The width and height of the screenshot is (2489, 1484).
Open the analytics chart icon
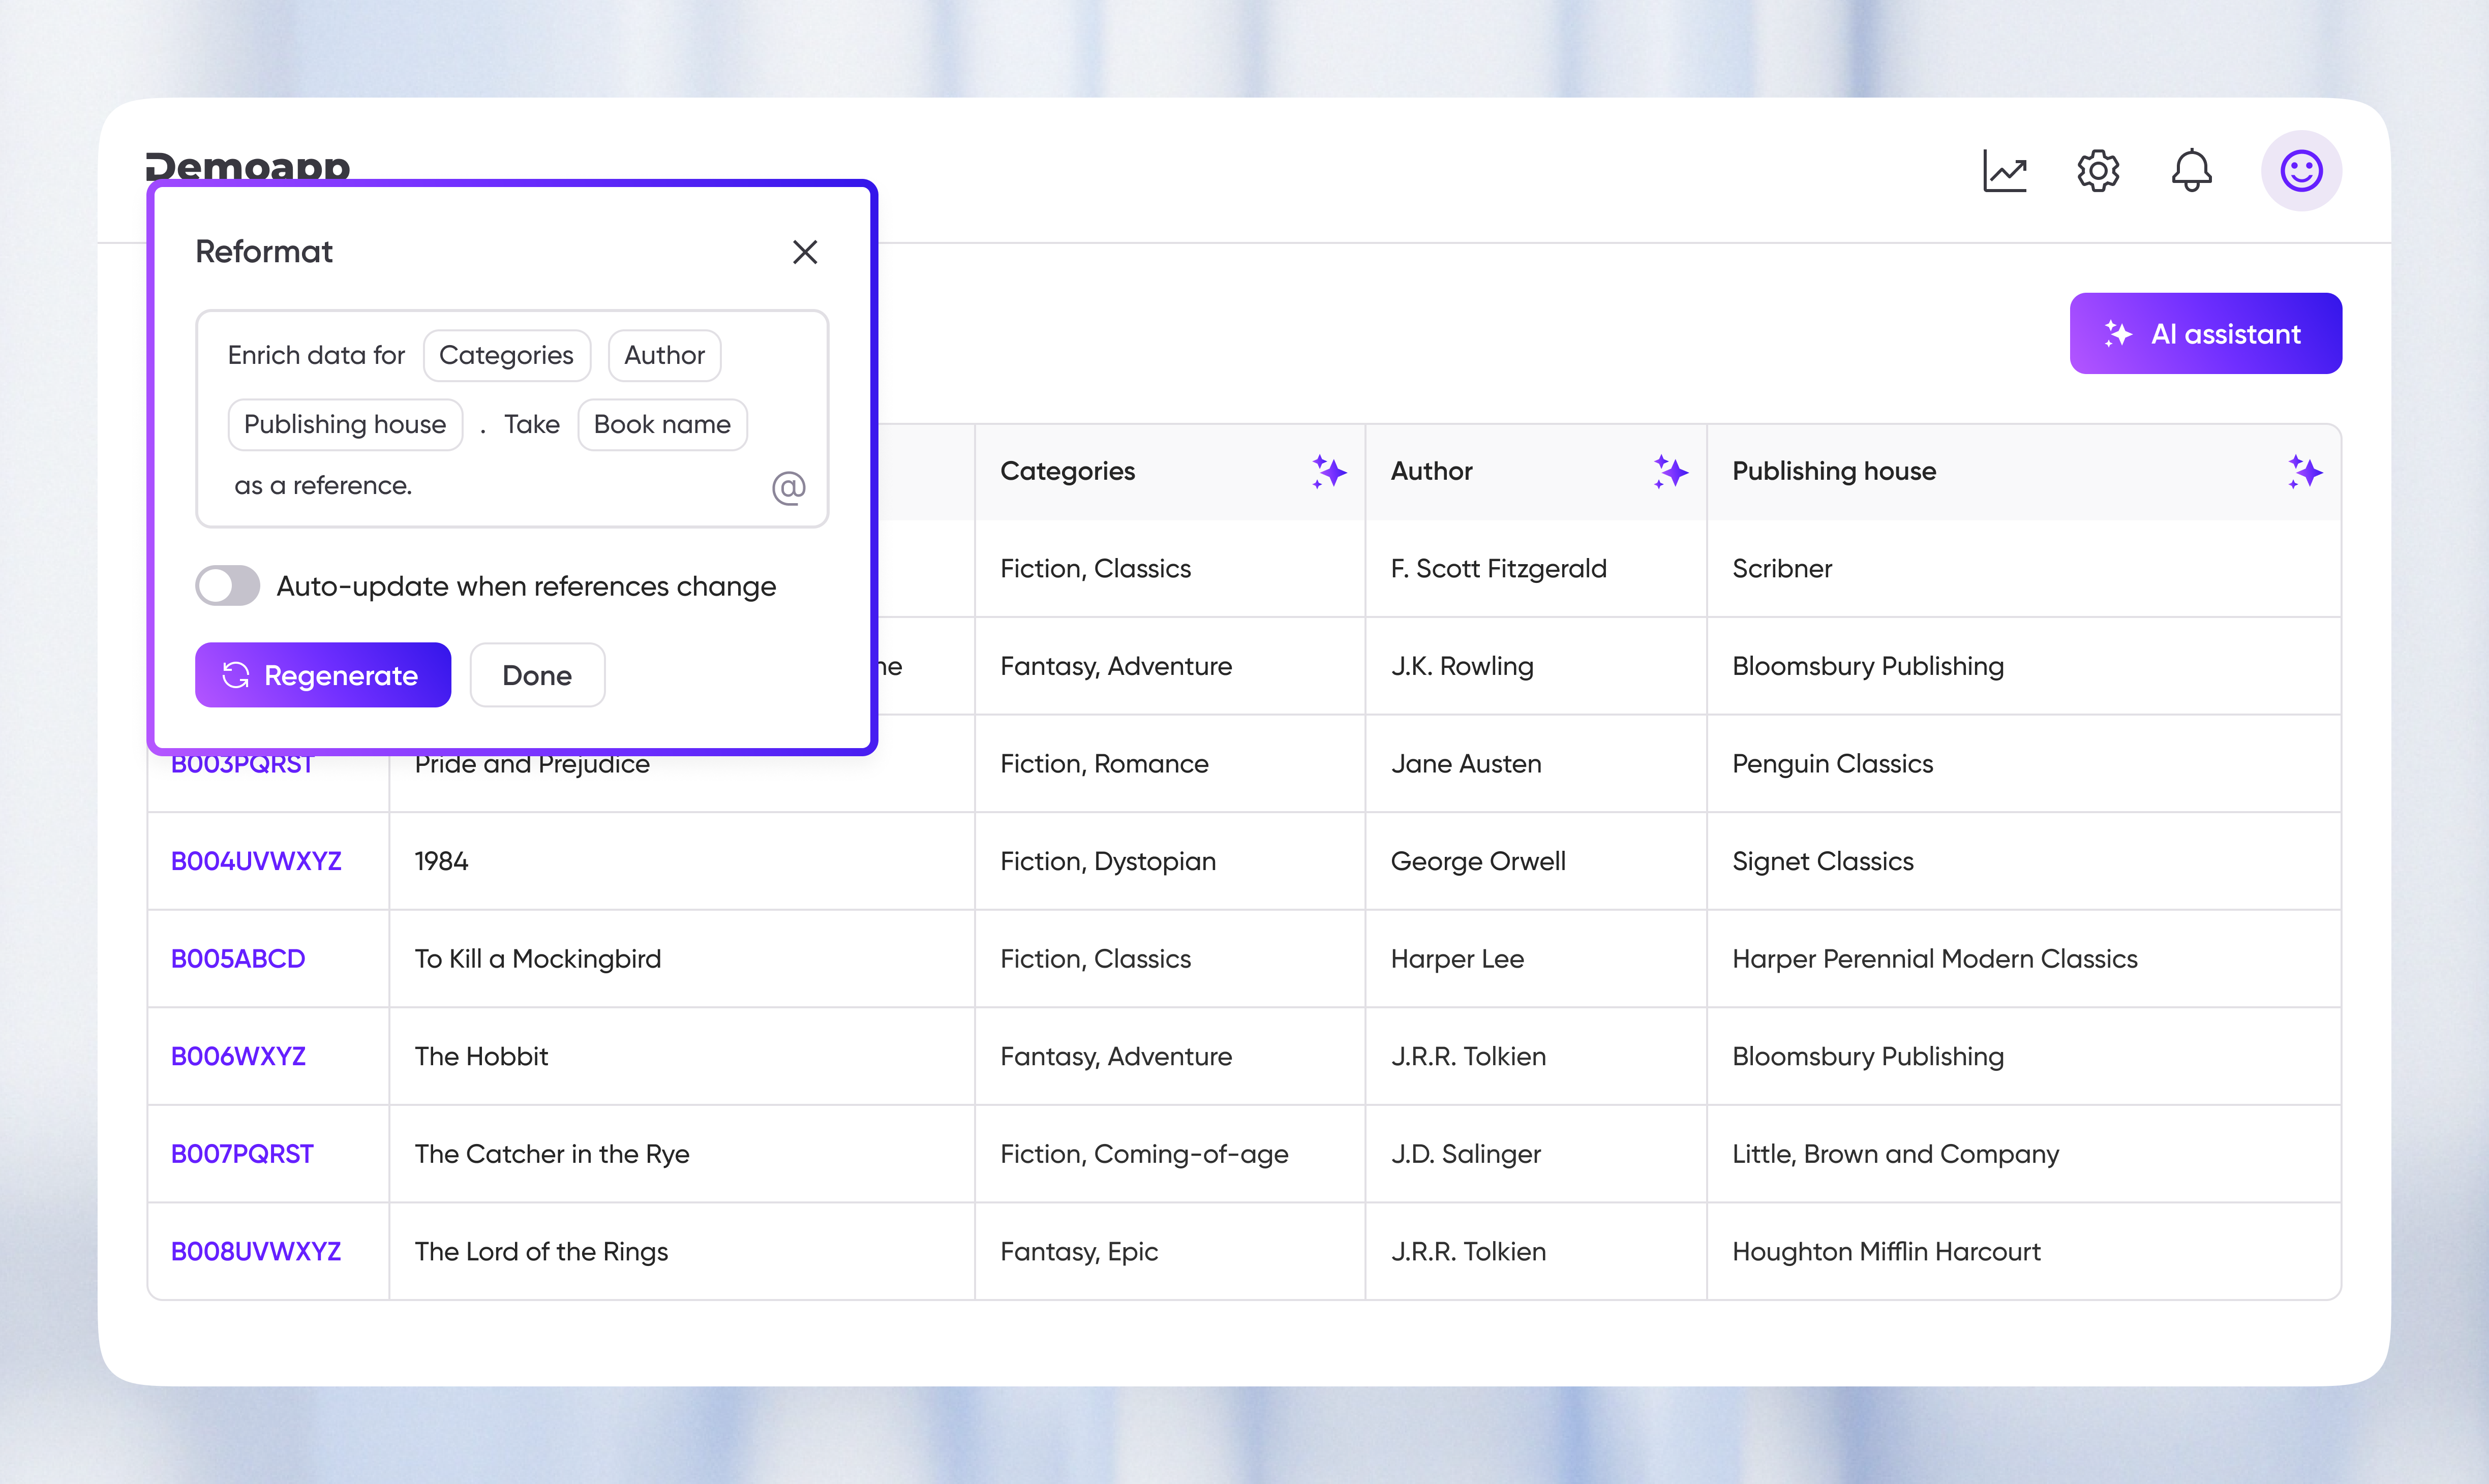point(2004,171)
